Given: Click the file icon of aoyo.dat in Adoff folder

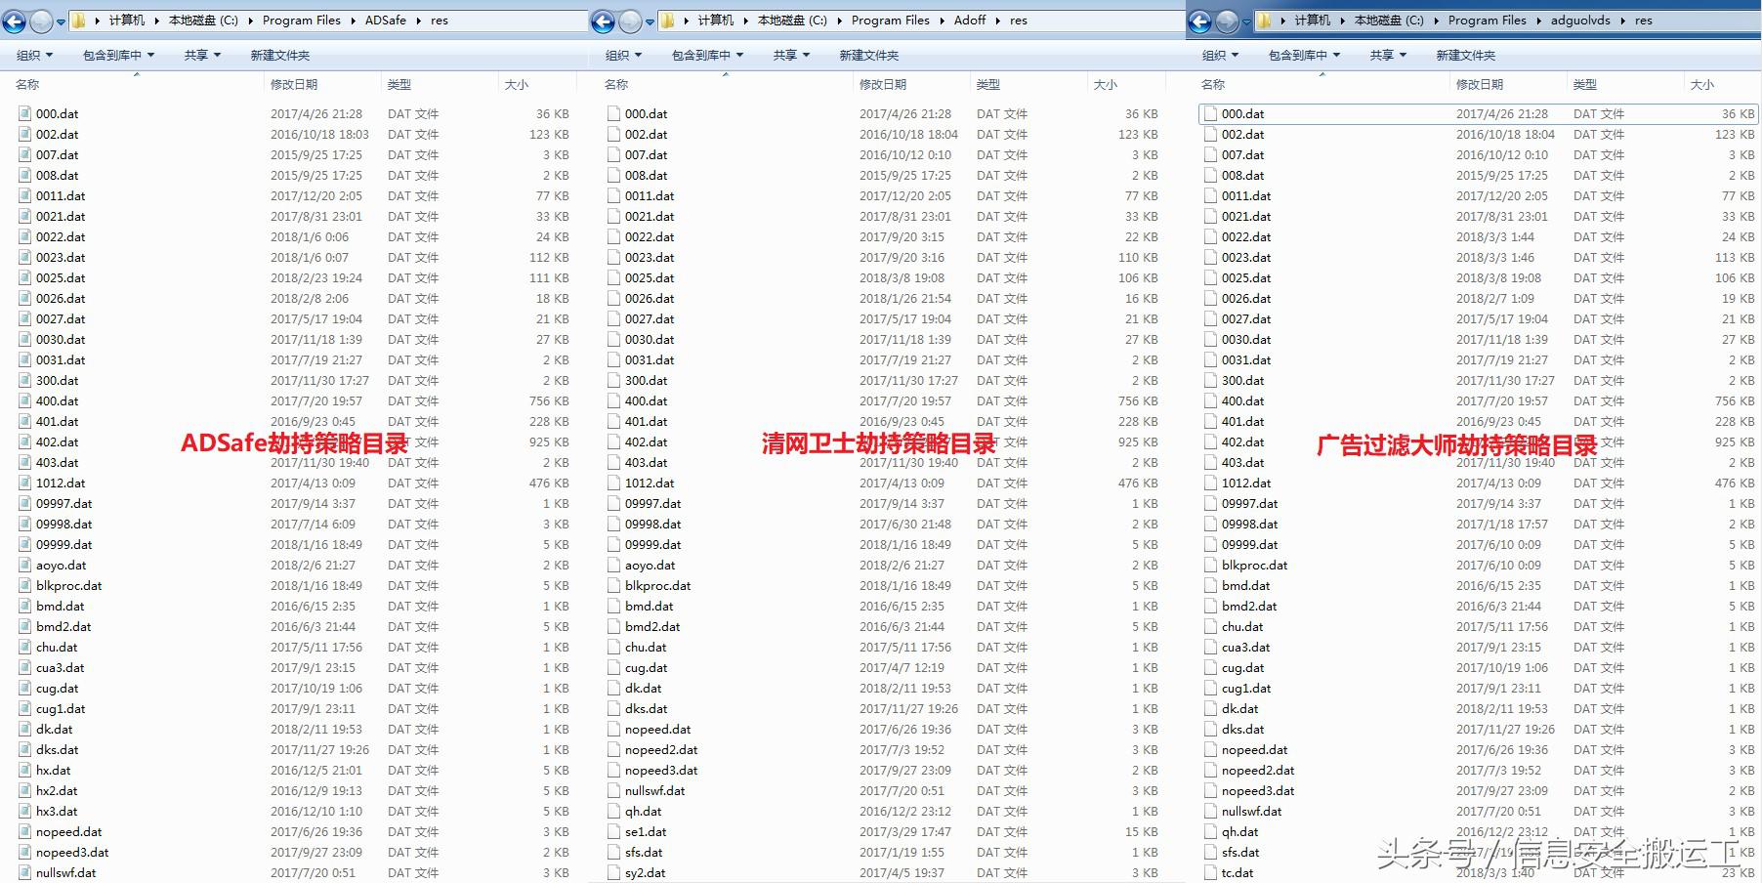Looking at the screenshot, I should [x=613, y=566].
